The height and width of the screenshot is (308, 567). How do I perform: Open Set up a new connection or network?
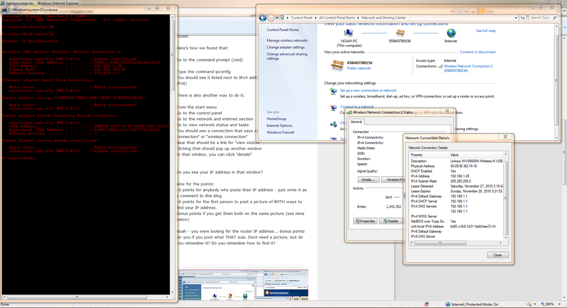[368, 90]
